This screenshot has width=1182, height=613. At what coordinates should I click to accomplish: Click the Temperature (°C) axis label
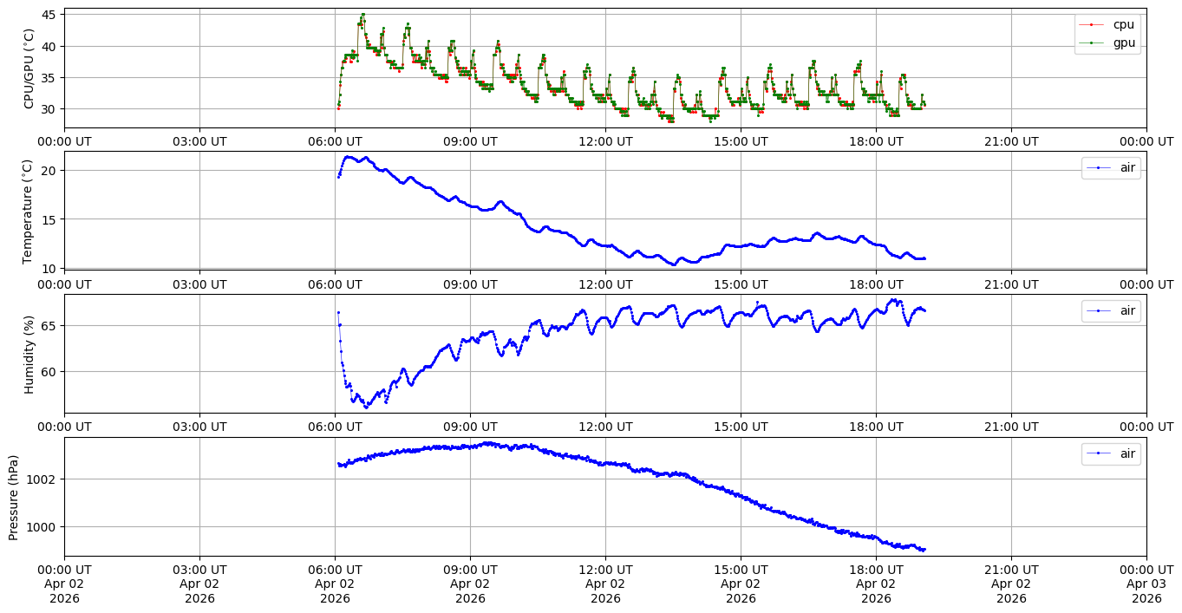[29, 211]
